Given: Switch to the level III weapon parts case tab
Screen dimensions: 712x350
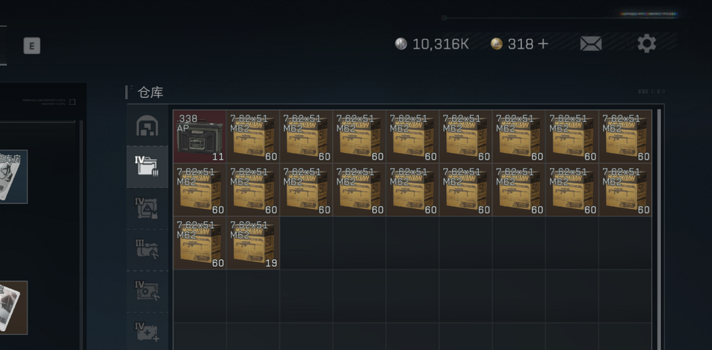Looking at the screenshot, I should 147,249.
